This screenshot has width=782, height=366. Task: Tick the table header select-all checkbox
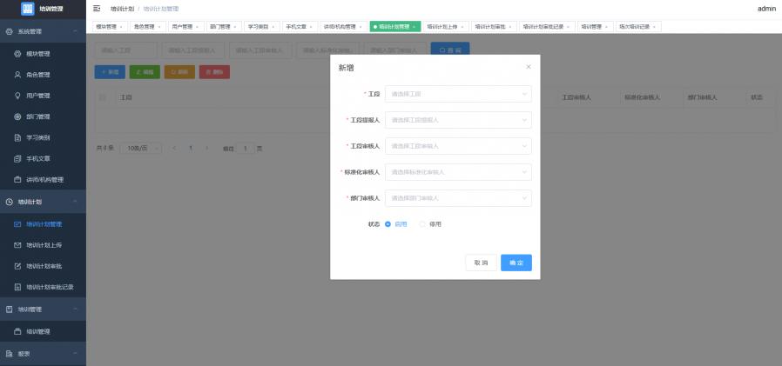[103, 97]
